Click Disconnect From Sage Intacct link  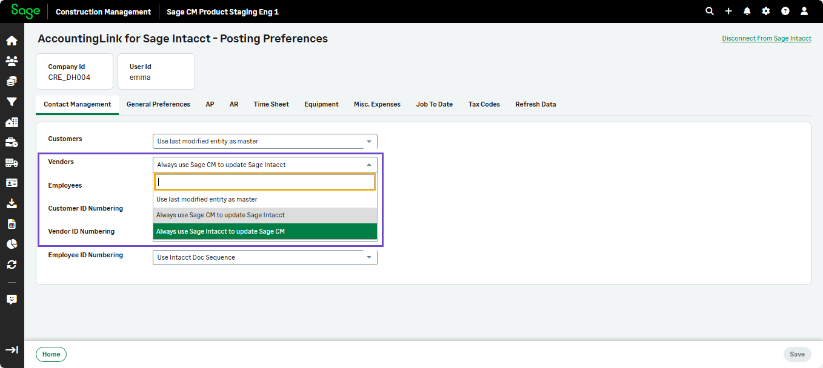767,38
